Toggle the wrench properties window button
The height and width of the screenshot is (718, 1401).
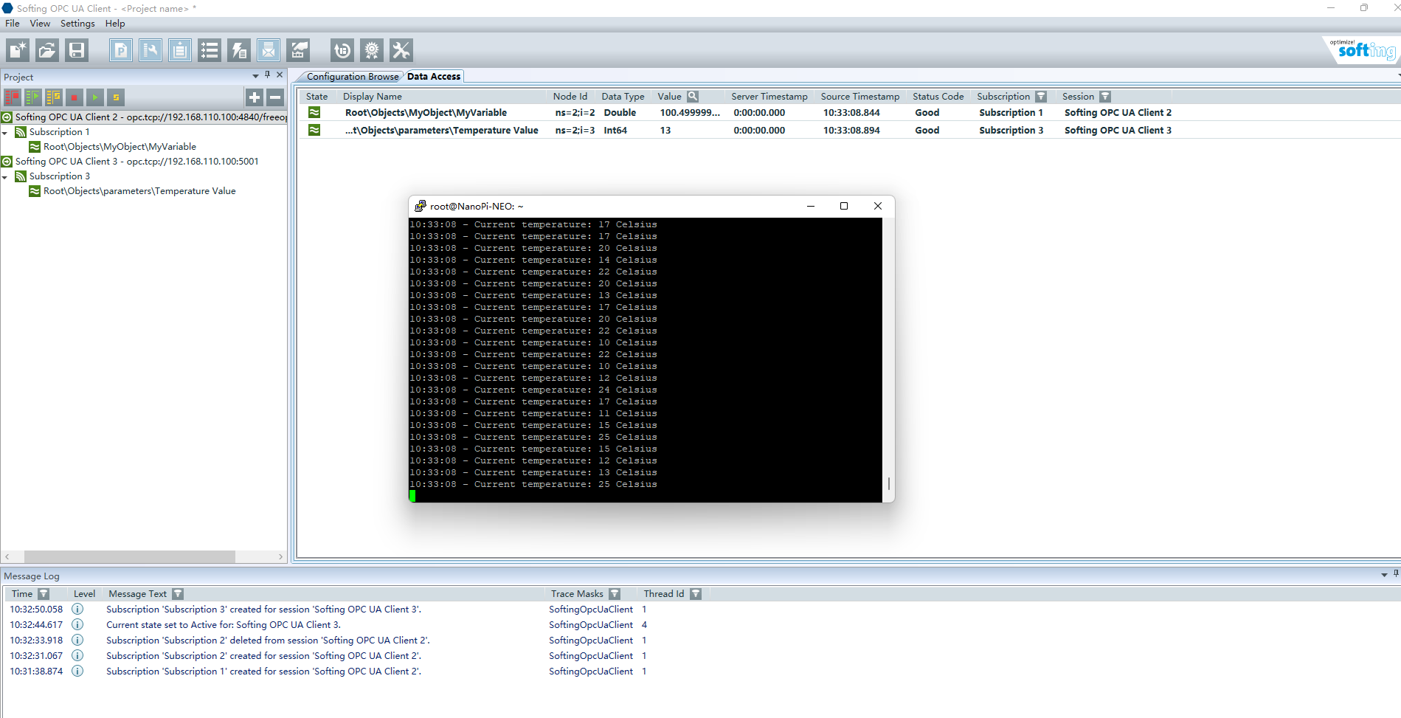tap(151, 50)
